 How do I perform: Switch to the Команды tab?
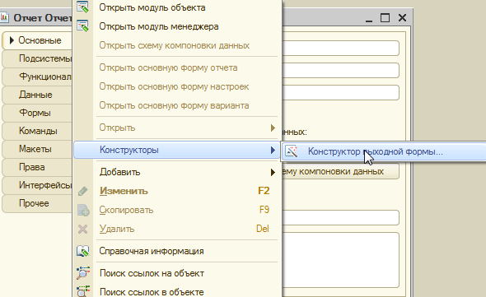pyautogui.click(x=37, y=131)
